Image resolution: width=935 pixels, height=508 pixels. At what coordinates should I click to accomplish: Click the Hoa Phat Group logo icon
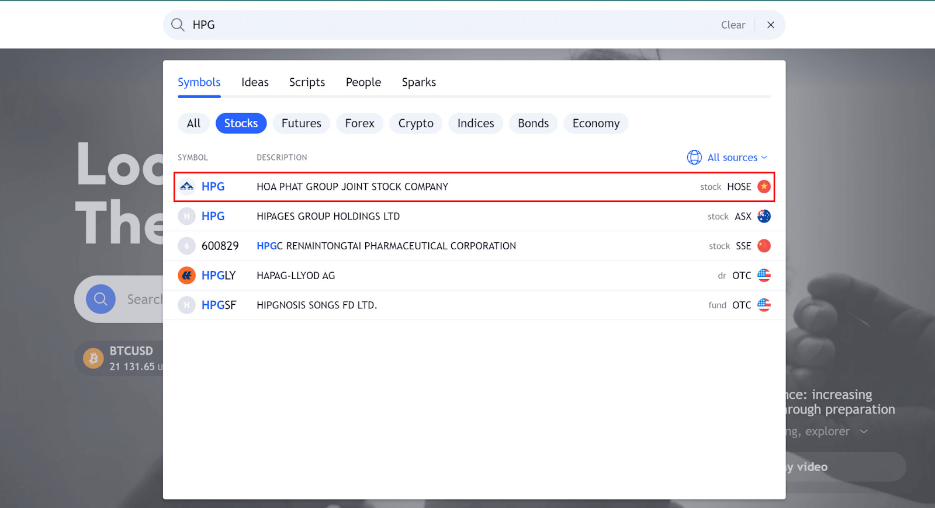(186, 187)
